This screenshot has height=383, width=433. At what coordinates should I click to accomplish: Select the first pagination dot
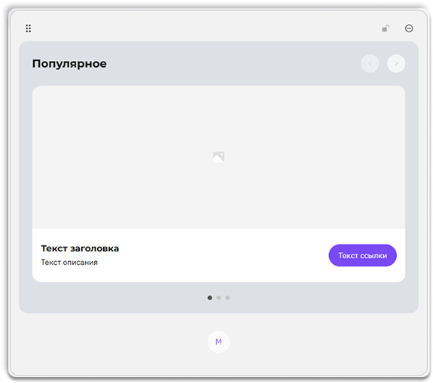[210, 297]
